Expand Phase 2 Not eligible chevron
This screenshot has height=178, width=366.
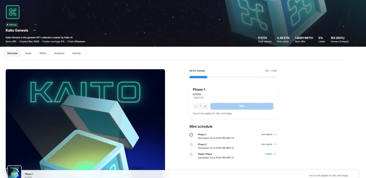[275, 144]
